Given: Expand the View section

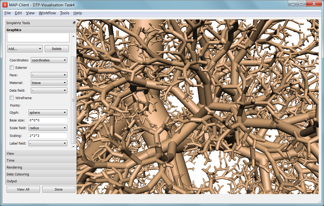Looking at the screenshot, I should click(41, 153).
